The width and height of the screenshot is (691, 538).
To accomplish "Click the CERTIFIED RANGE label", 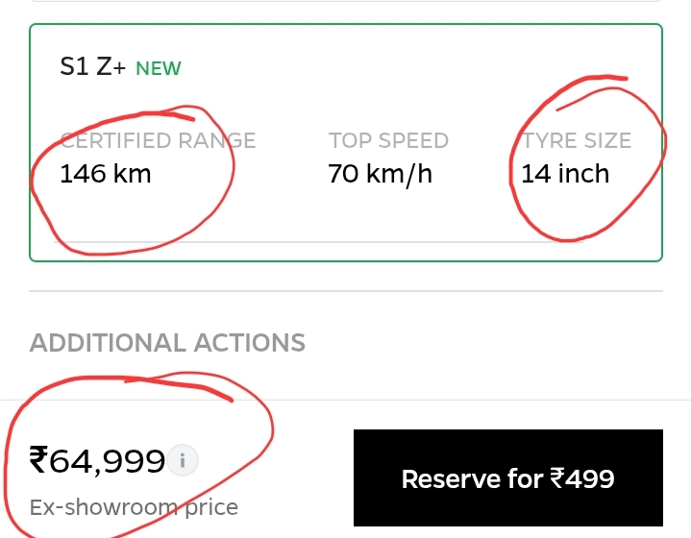I will tap(159, 141).
